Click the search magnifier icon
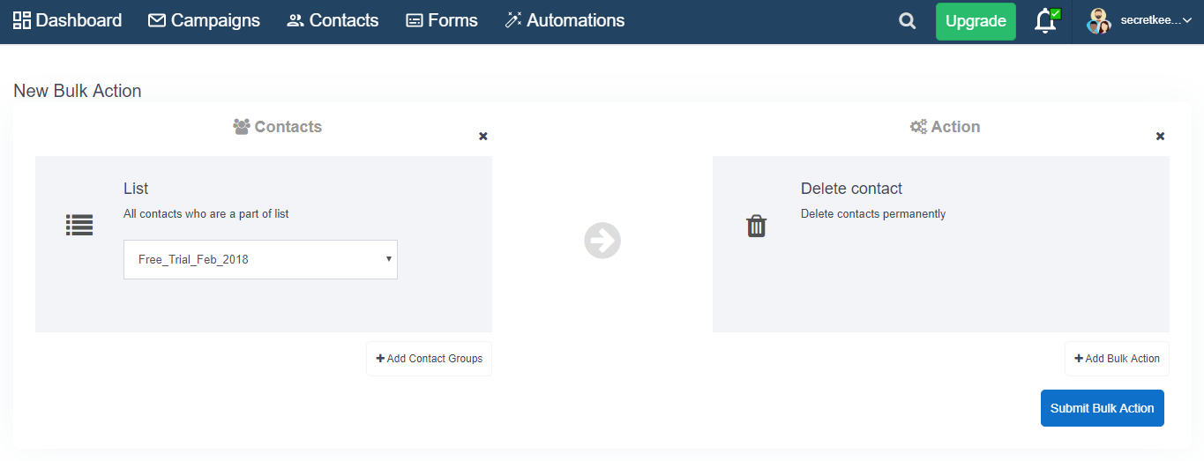This screenshot has width=1204, height=461. click(907, 21)
